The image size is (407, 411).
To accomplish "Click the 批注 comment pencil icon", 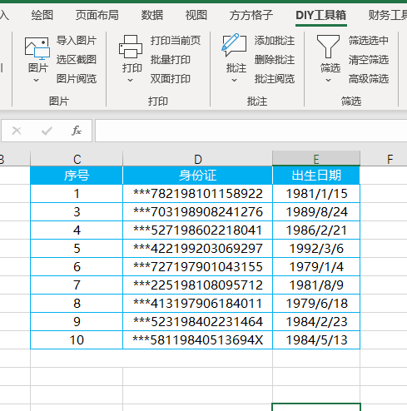I will coord(235,45).
